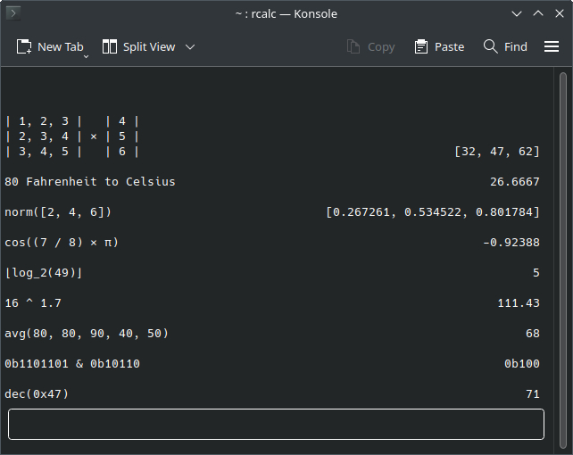Focus the rcalc expression input box
The height and width of the screenshot is (455, 573).
(x=277, y=424)
